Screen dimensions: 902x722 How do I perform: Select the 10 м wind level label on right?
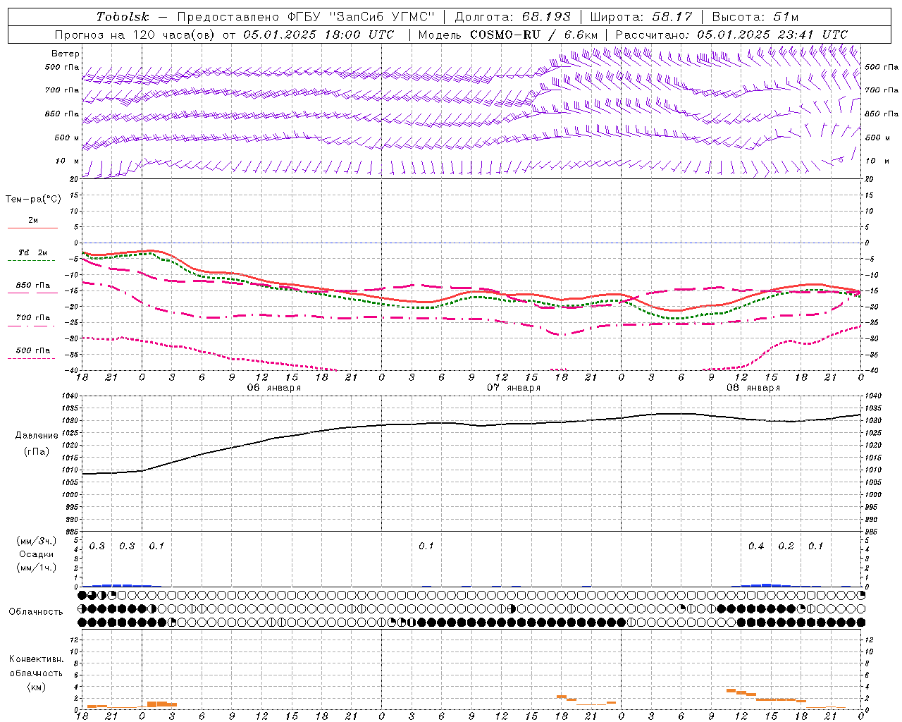pyautogui.click(x=877, y=161)
